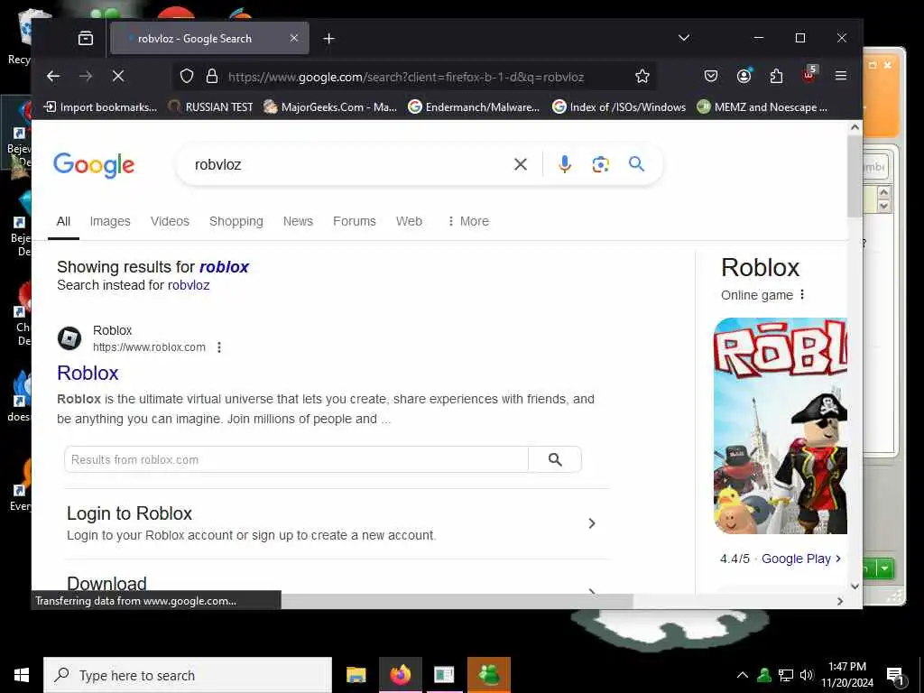The width and height of the screenshot is (924, 693).
Task: Click the Roblox pirate cover image
Action: coord(781,426)
